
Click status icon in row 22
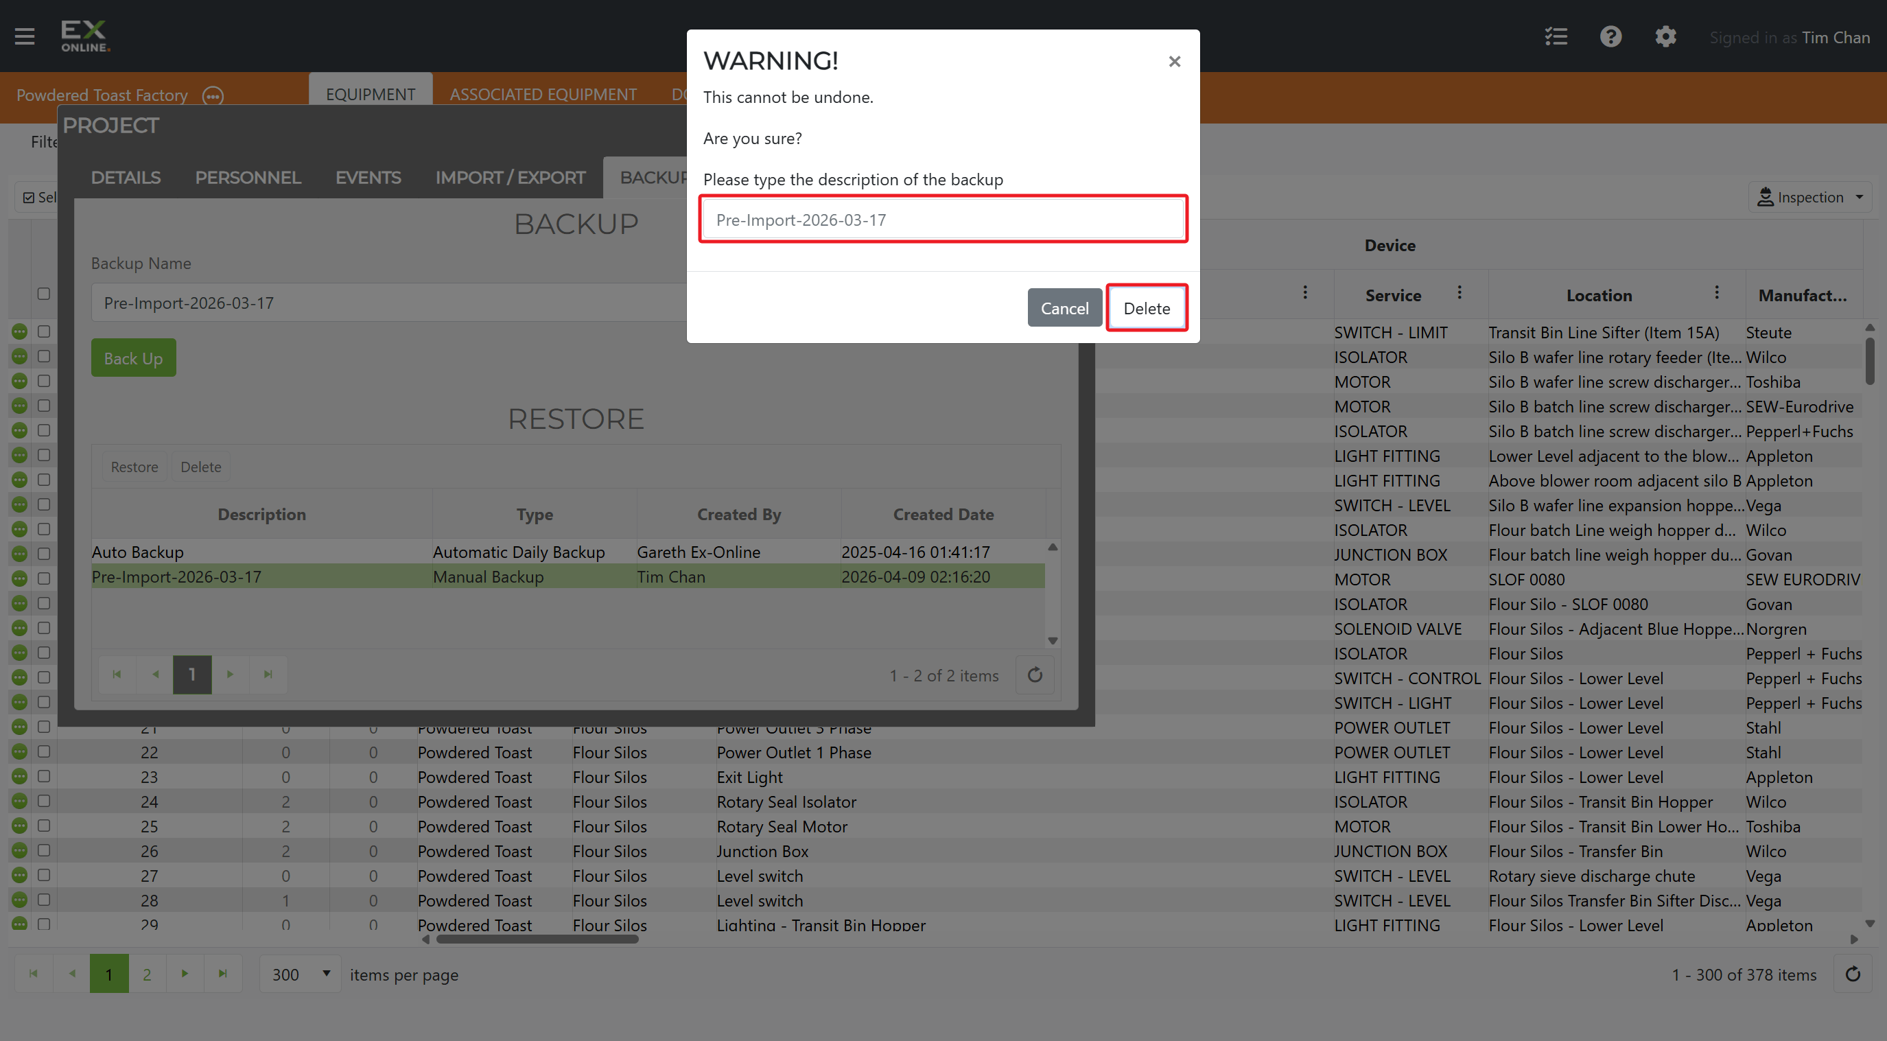coord(20,751)
